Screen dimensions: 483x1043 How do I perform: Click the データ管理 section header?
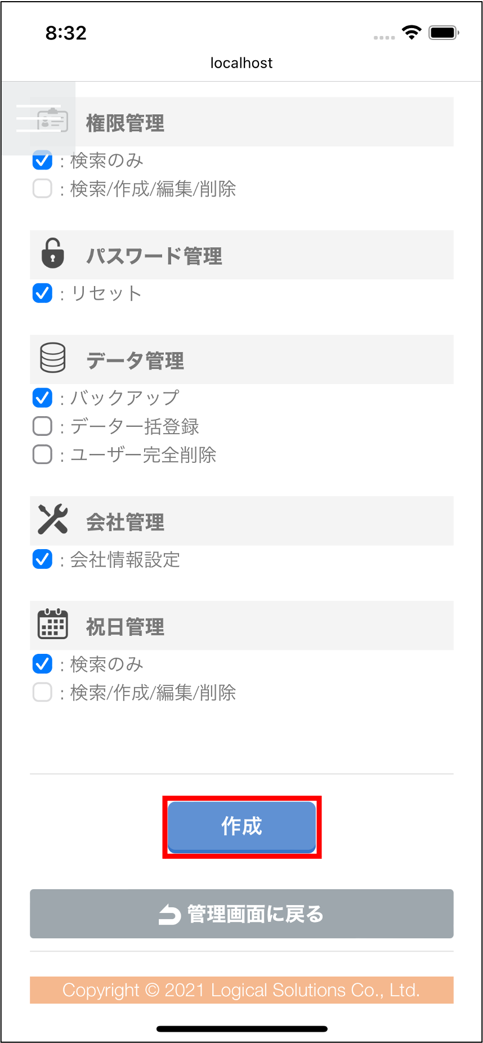(241, 359)
